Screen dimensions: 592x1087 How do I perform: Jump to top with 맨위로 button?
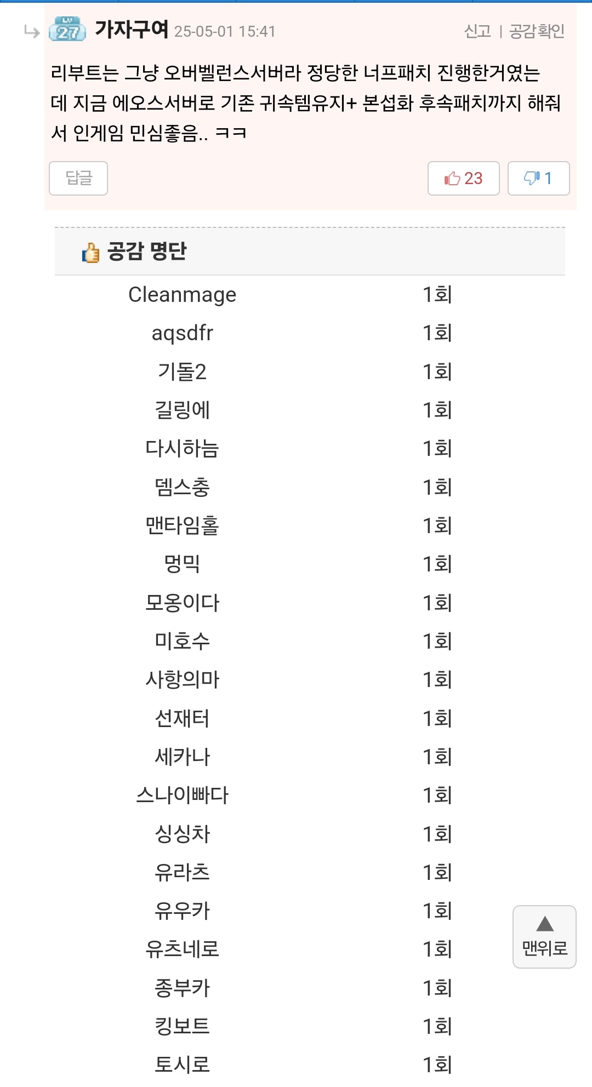544,937
